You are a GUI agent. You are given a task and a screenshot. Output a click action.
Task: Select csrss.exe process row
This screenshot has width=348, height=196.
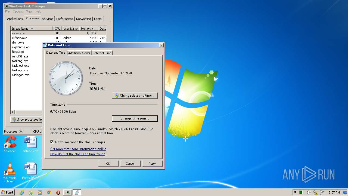[x=58, y=33]
